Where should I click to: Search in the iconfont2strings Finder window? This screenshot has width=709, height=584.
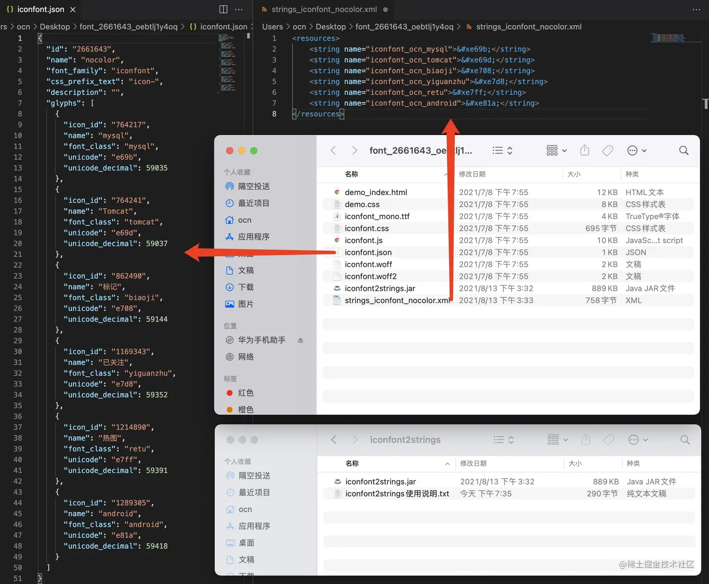[685, 440]
